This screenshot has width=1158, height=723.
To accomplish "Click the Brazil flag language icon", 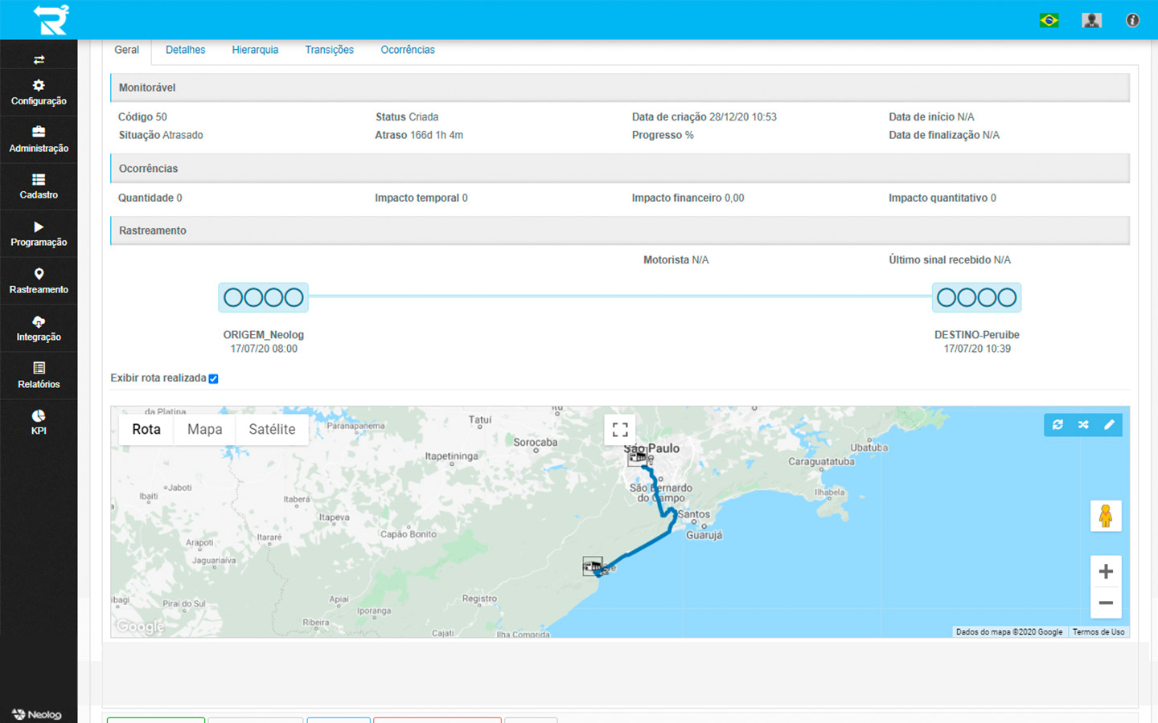I will (1049, 20).
